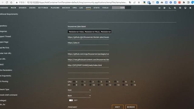Click the yellow download extension icon
194x109 pixels.
144,2
